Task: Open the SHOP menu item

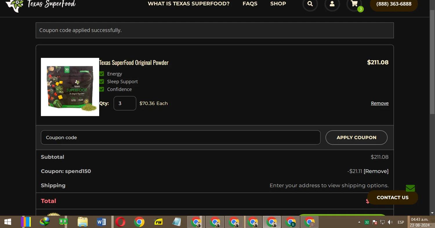Action: [x=278, y=3]
